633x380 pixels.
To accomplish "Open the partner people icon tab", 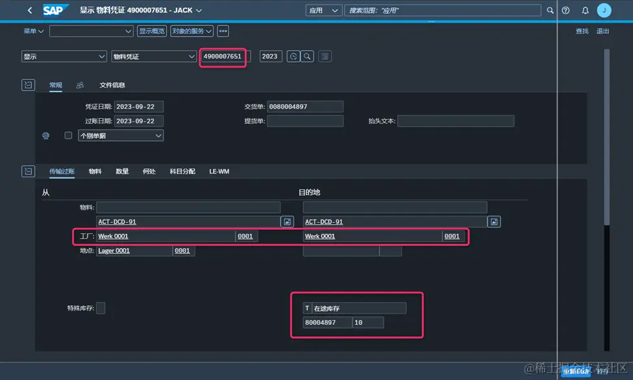I will (80, 85).
